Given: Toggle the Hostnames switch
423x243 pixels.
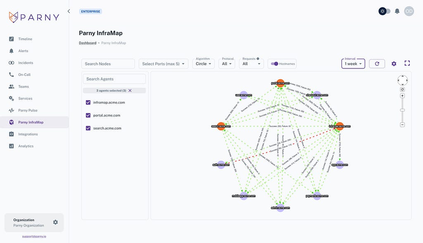Looking at the screenshot, I should pyautogui.click(x=275, y=64).
